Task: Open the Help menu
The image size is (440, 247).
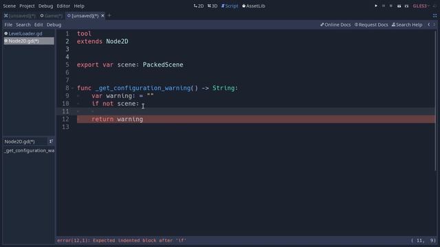Action: pyautogui.click(x=79, y=6)
